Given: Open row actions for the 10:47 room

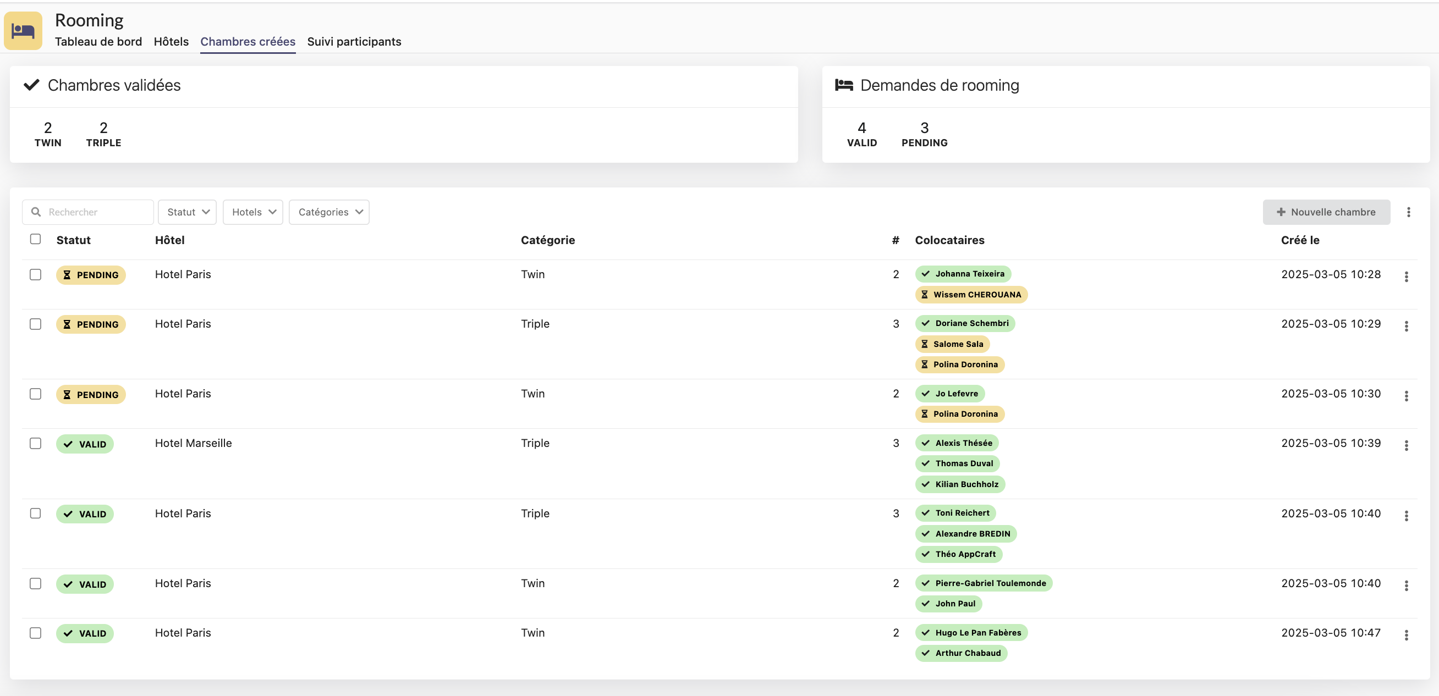Looking at the screenshot, I should 1406,635.
